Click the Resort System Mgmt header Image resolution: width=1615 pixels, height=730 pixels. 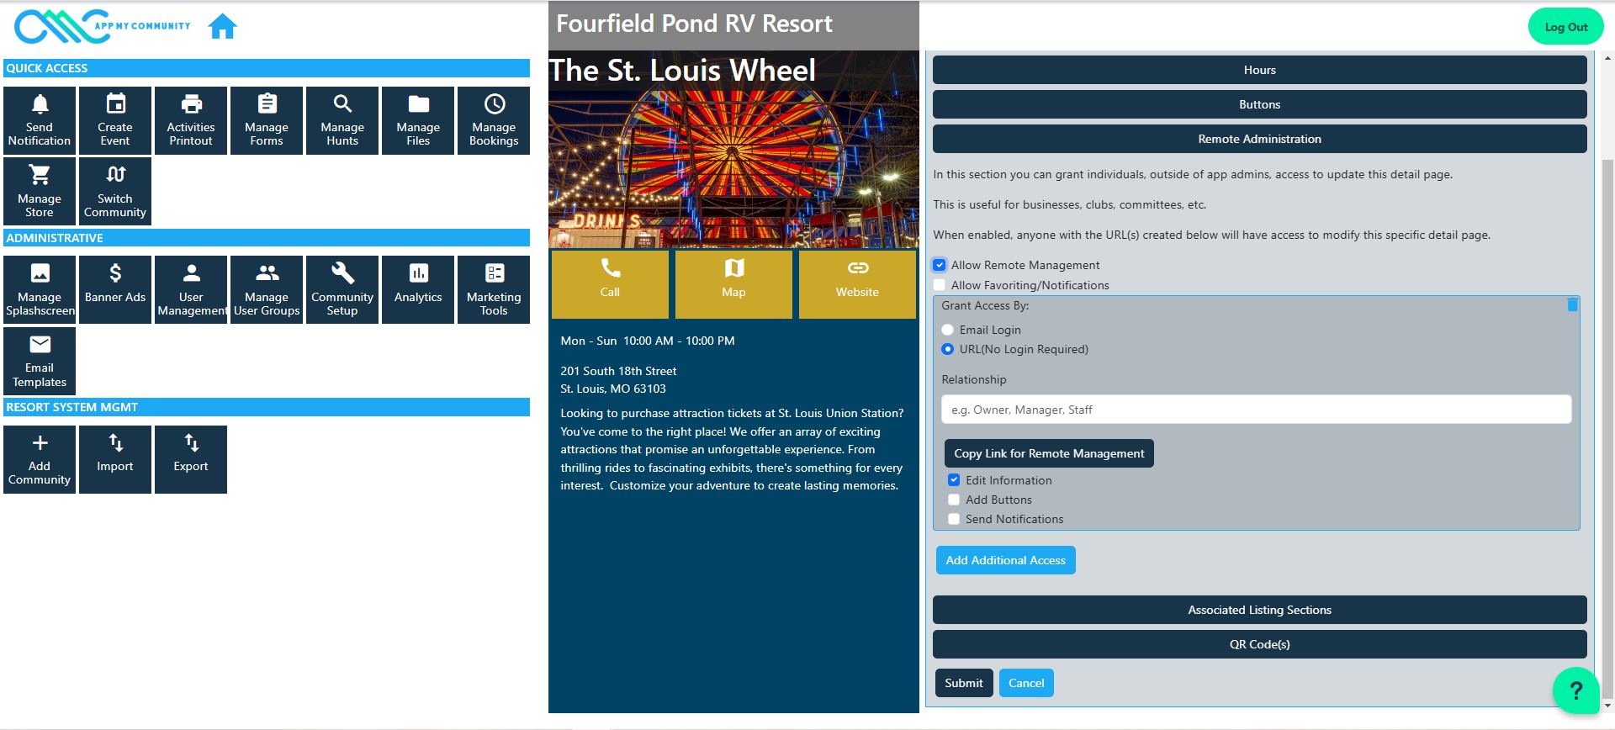[267, 407]
